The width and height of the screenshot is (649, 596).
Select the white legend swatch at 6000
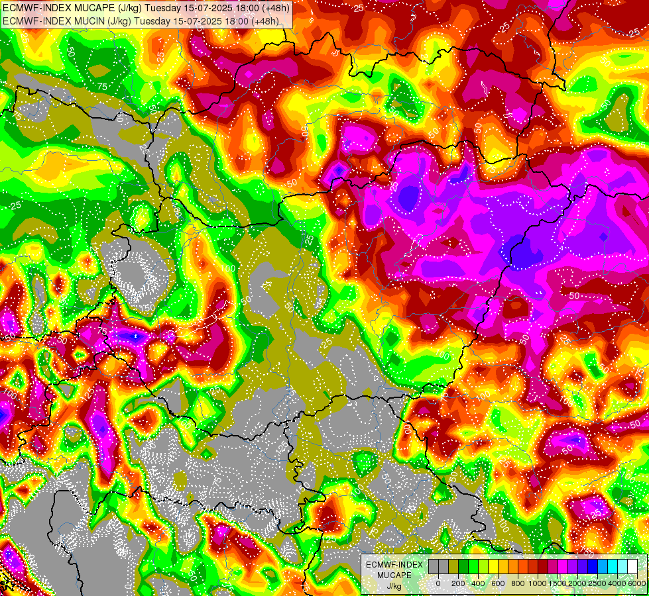[633, 566]
